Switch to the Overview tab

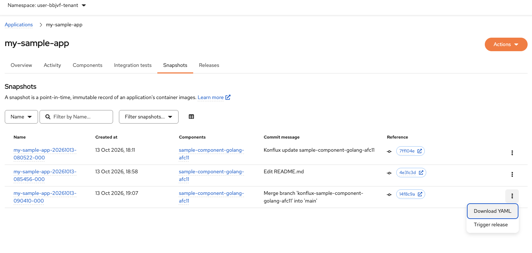coord(21,65)
